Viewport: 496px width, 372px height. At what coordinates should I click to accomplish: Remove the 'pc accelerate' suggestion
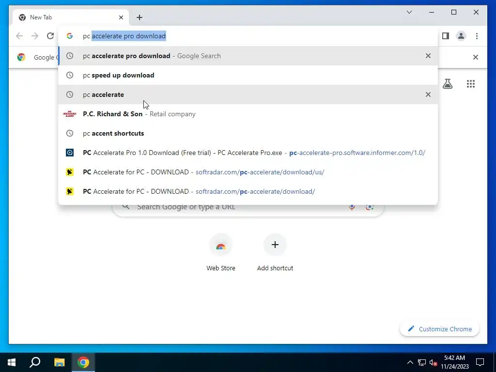(428, 94)
